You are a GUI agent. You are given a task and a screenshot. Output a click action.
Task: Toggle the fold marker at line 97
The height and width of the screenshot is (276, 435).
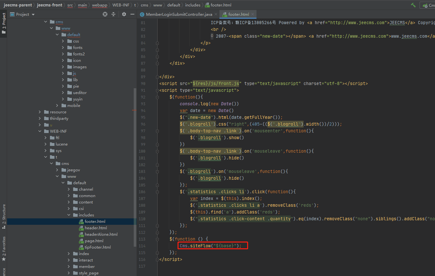pos(157,131)
